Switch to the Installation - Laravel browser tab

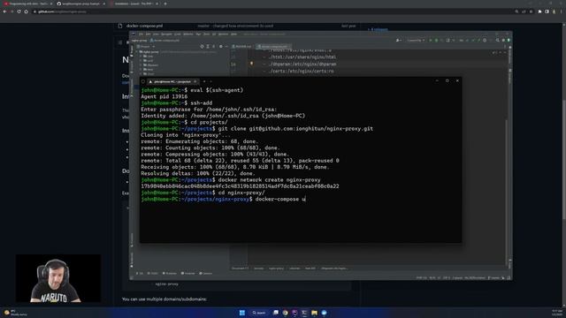(x=134, y=4)
